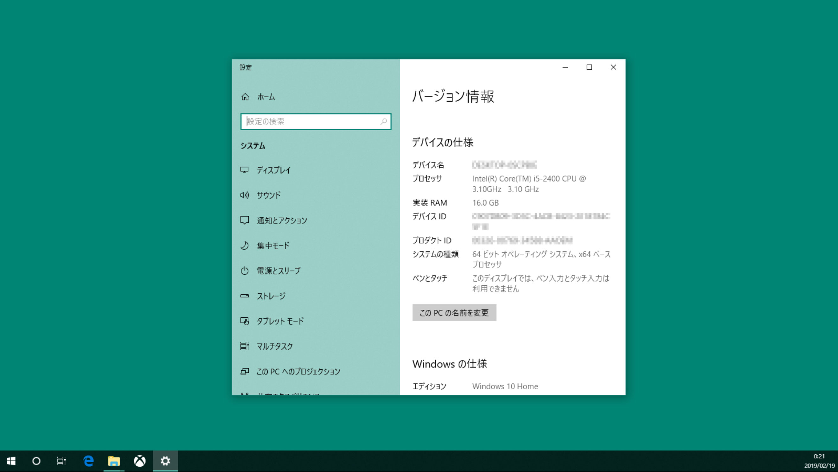Image resolution: width=838 pixels, height=472 pixels.
Task: Select タブレット モード in the sidebar
Action: click(x=280, y=321)
